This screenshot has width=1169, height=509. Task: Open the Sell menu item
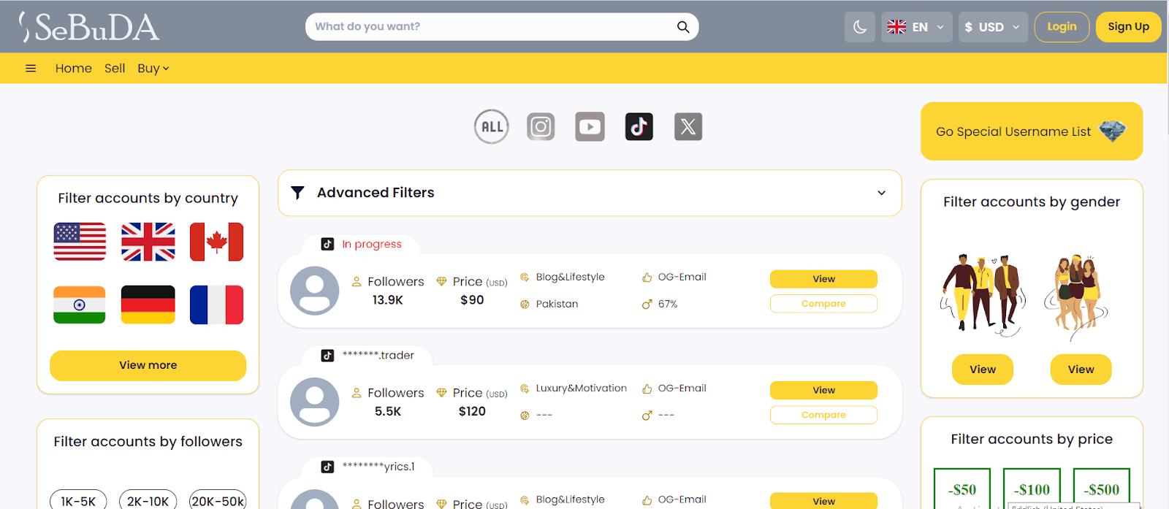pos(115,69)
